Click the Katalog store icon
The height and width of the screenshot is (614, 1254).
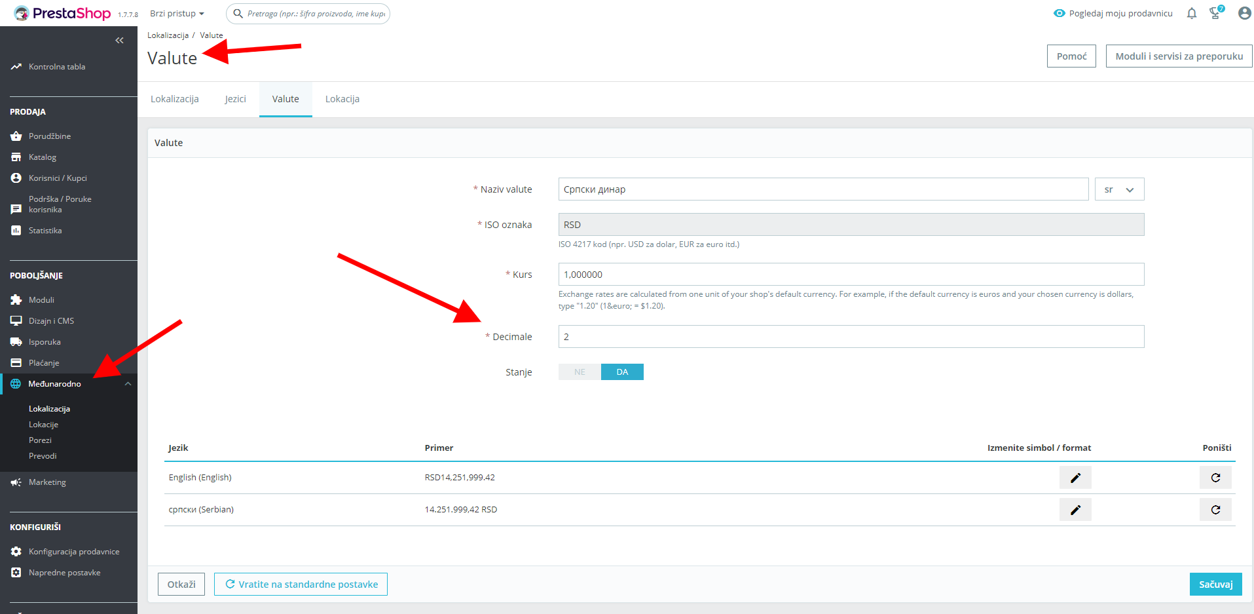coord(16,157)
